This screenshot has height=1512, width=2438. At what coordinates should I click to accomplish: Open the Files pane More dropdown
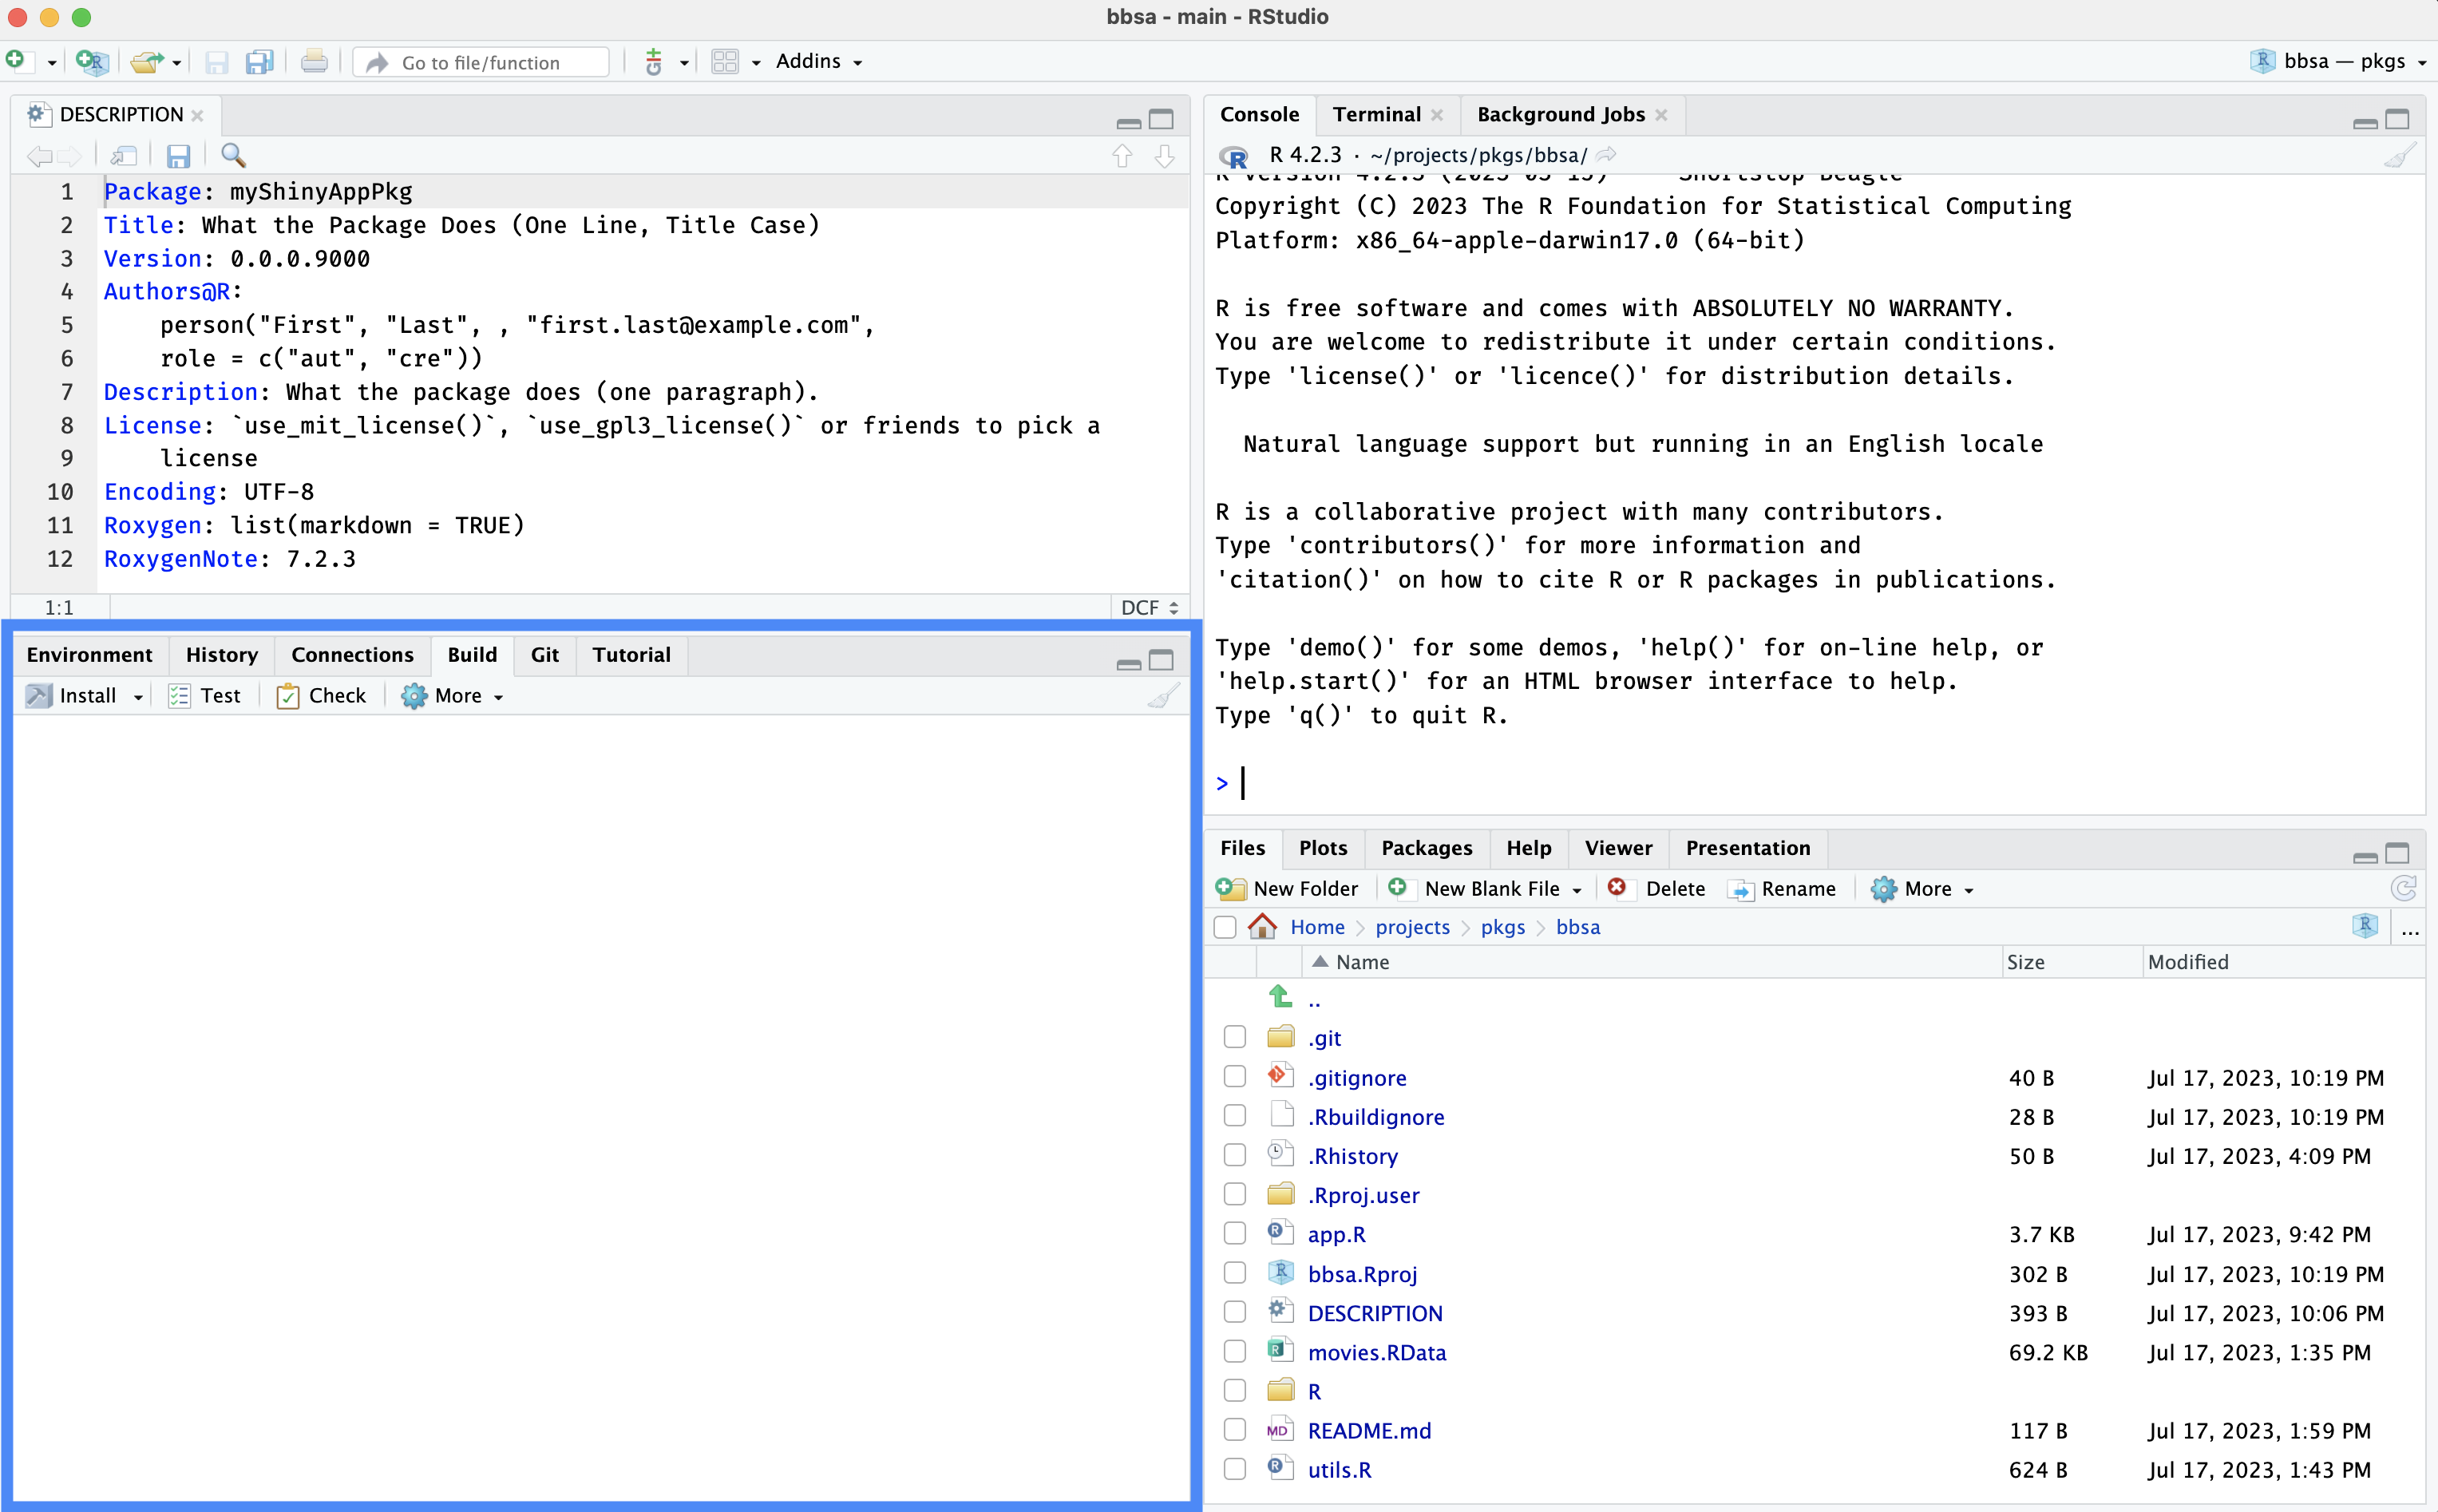tap(1922, 888)
